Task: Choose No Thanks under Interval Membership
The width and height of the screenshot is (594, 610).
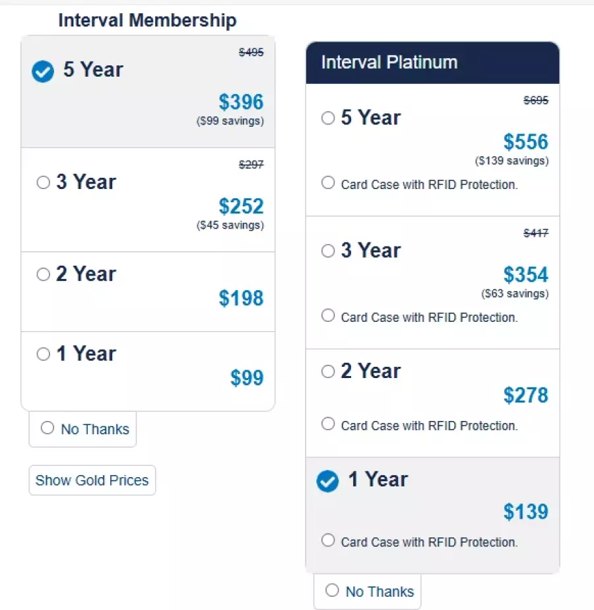Action: click(x=48, y=428)
